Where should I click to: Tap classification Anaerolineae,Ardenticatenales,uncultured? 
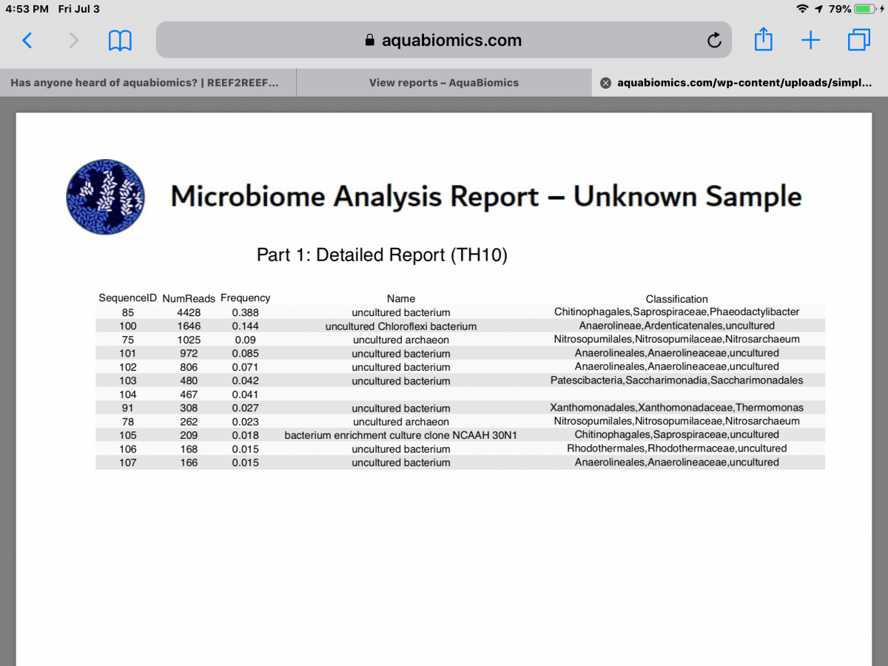(677, 326)
